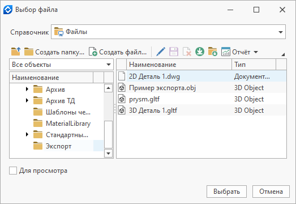
Task: Click the Создать папку toolbar button
Action: point(54,52)
